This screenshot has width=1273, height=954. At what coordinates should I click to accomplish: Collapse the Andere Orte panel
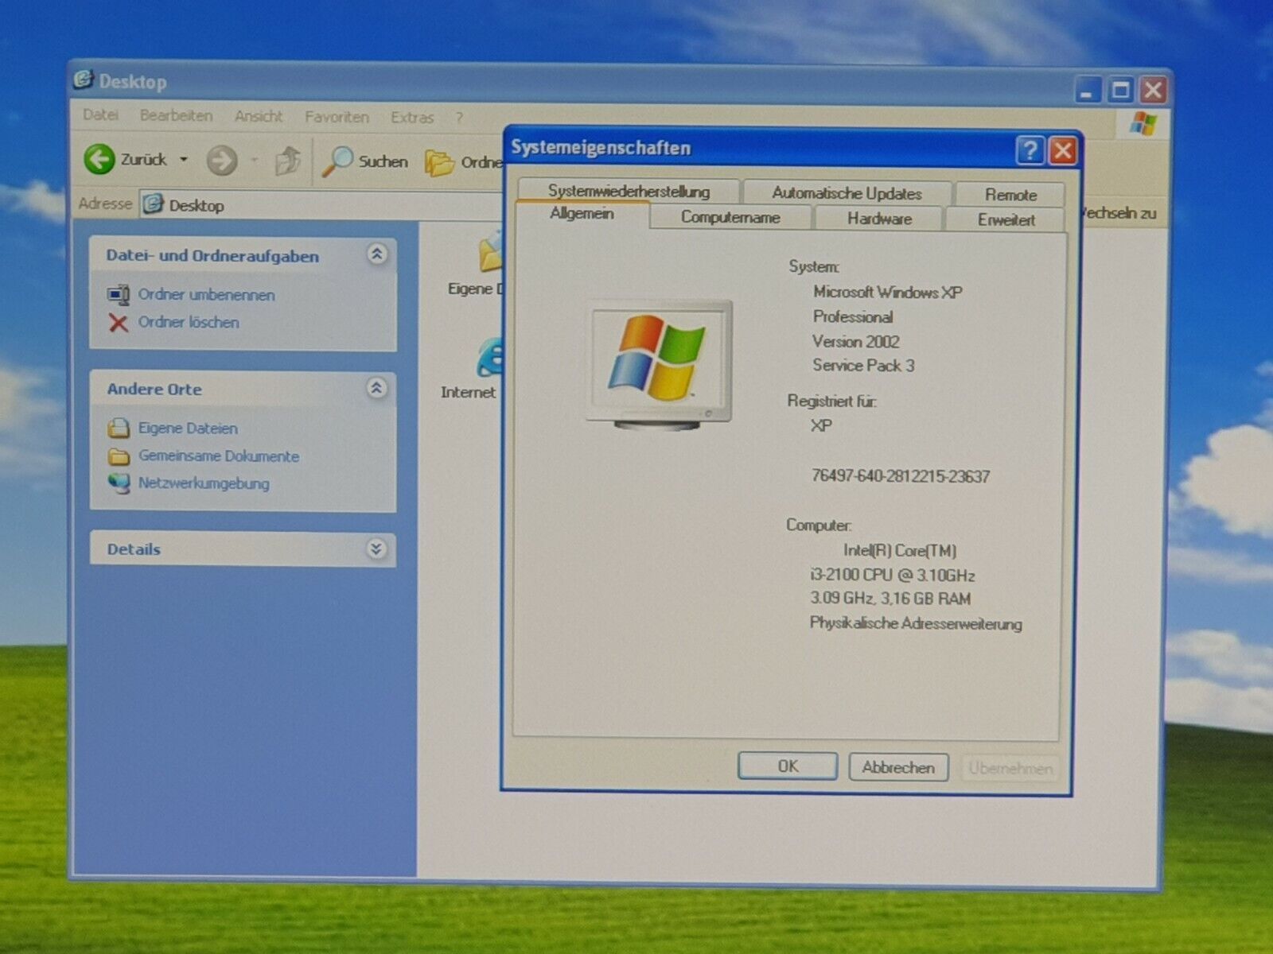377,388
